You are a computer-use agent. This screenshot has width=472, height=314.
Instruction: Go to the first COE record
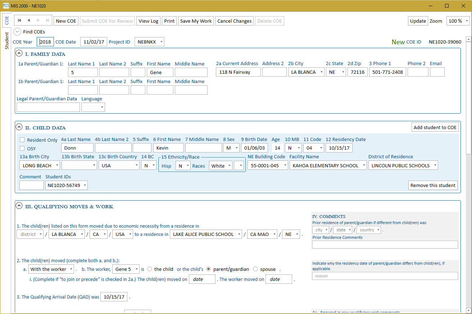(19, 21)
